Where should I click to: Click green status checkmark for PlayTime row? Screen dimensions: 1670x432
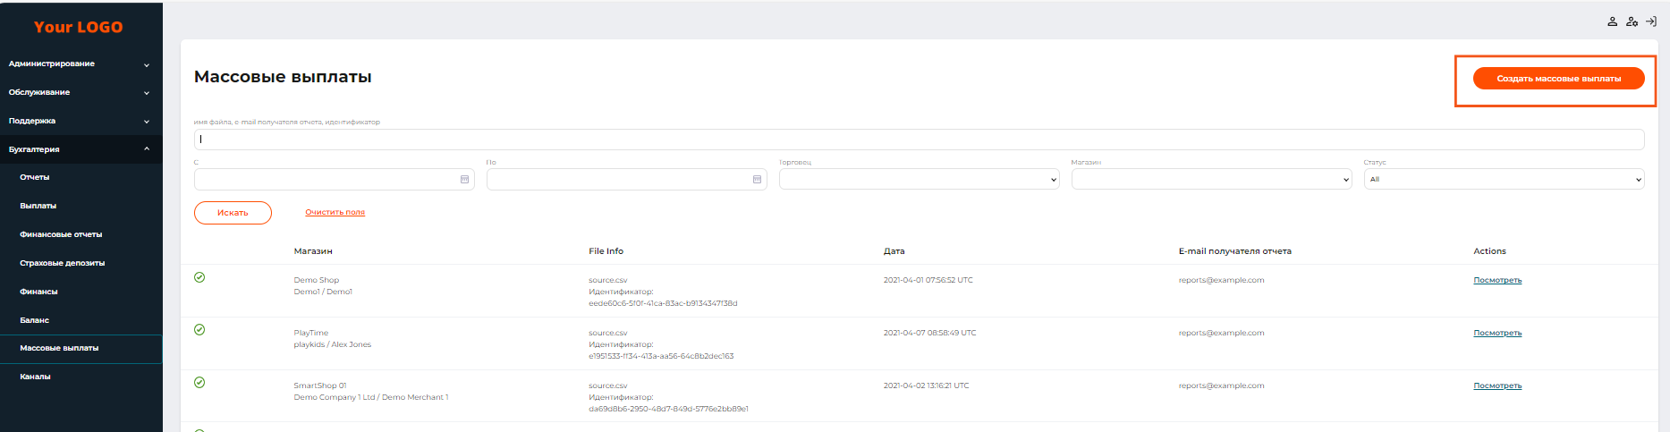pos(199,330)
